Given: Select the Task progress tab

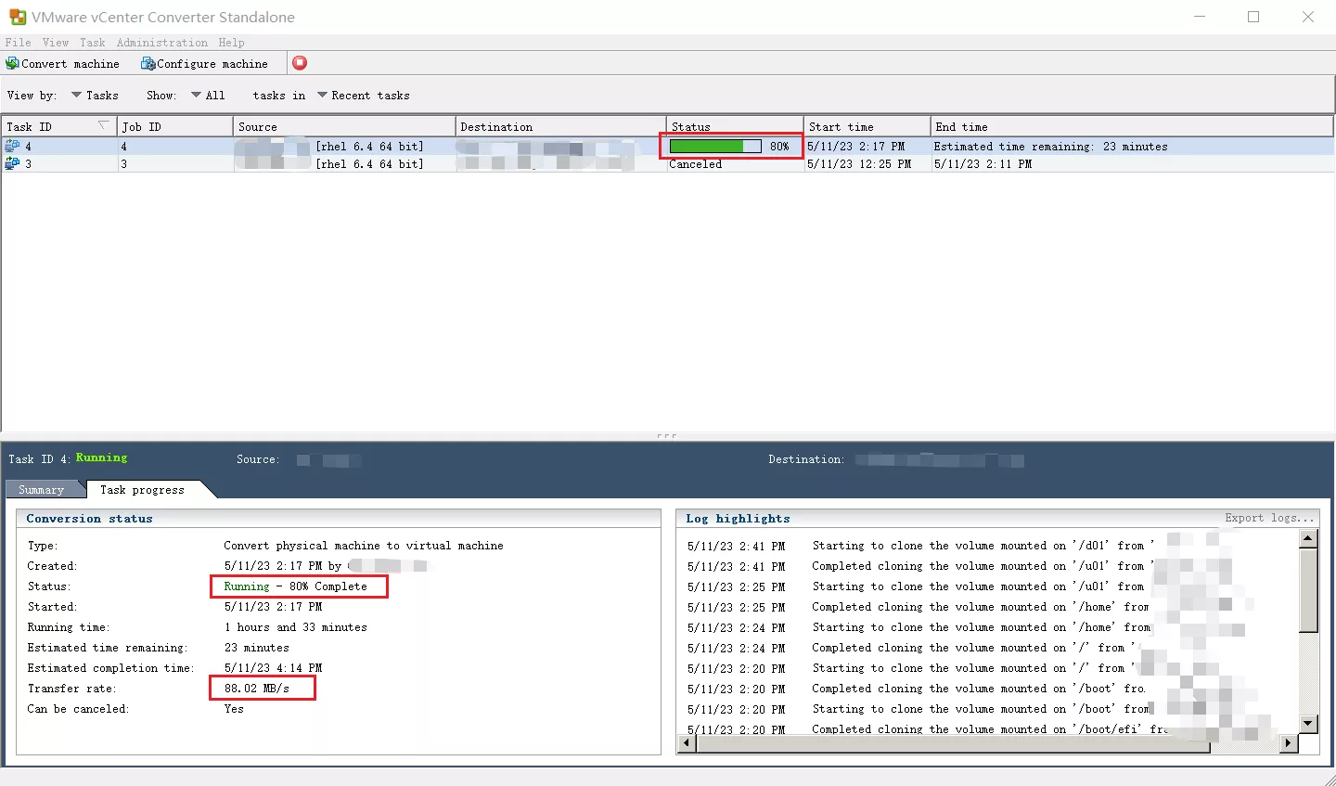Looking at the screenshot, I should 142,490.
